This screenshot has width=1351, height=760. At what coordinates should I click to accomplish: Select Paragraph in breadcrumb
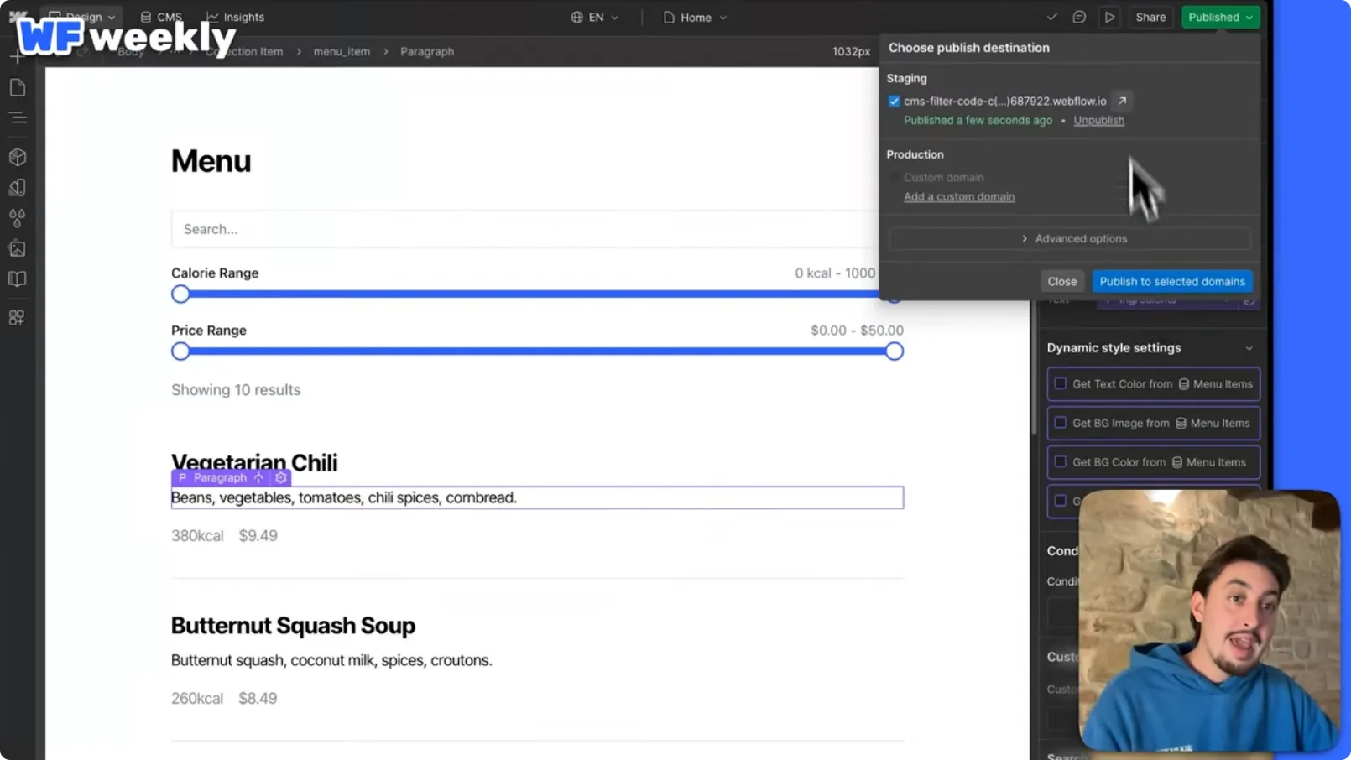pos(427,51)
